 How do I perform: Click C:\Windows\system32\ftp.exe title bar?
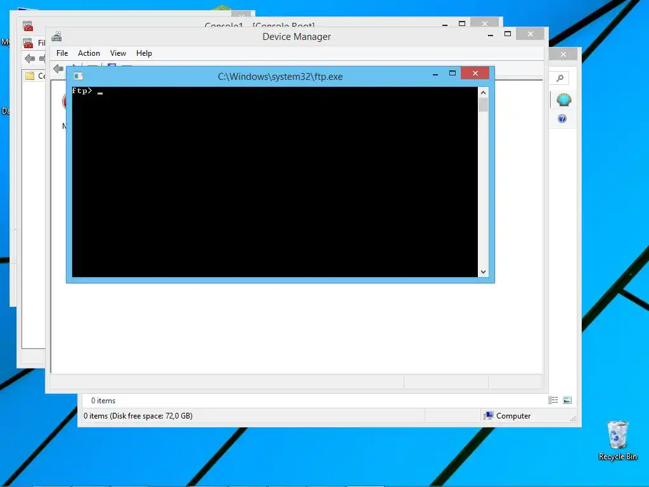280,77
